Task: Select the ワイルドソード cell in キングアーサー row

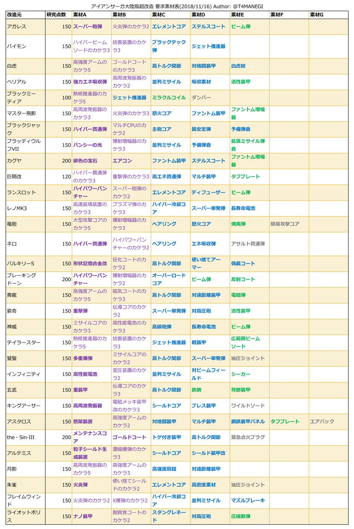Action: pos(248,406)
